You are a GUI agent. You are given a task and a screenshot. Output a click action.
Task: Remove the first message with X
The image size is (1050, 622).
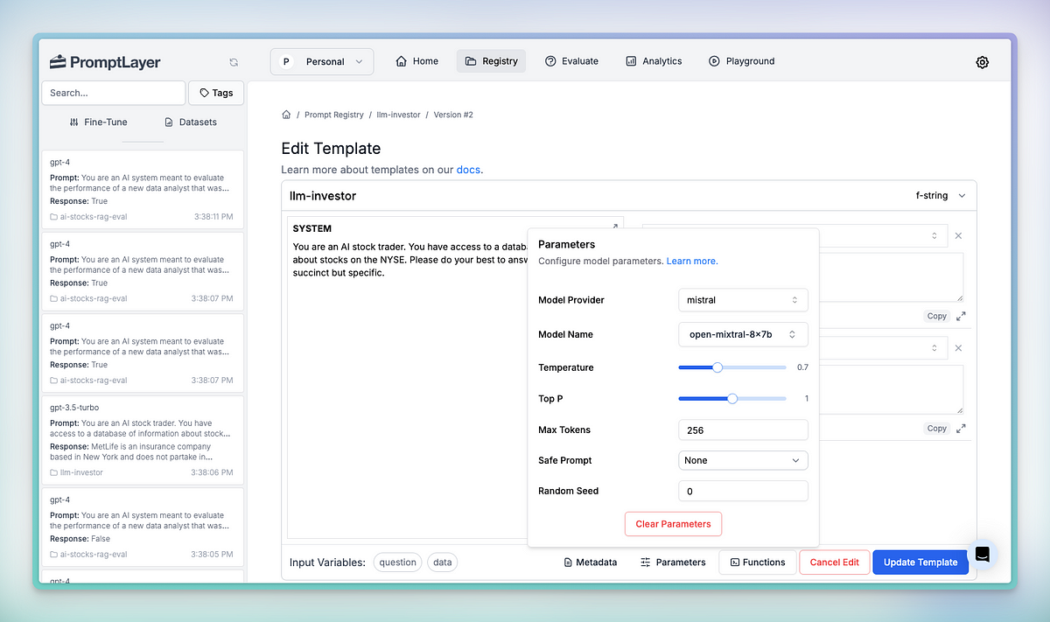[x=958, y=236]
